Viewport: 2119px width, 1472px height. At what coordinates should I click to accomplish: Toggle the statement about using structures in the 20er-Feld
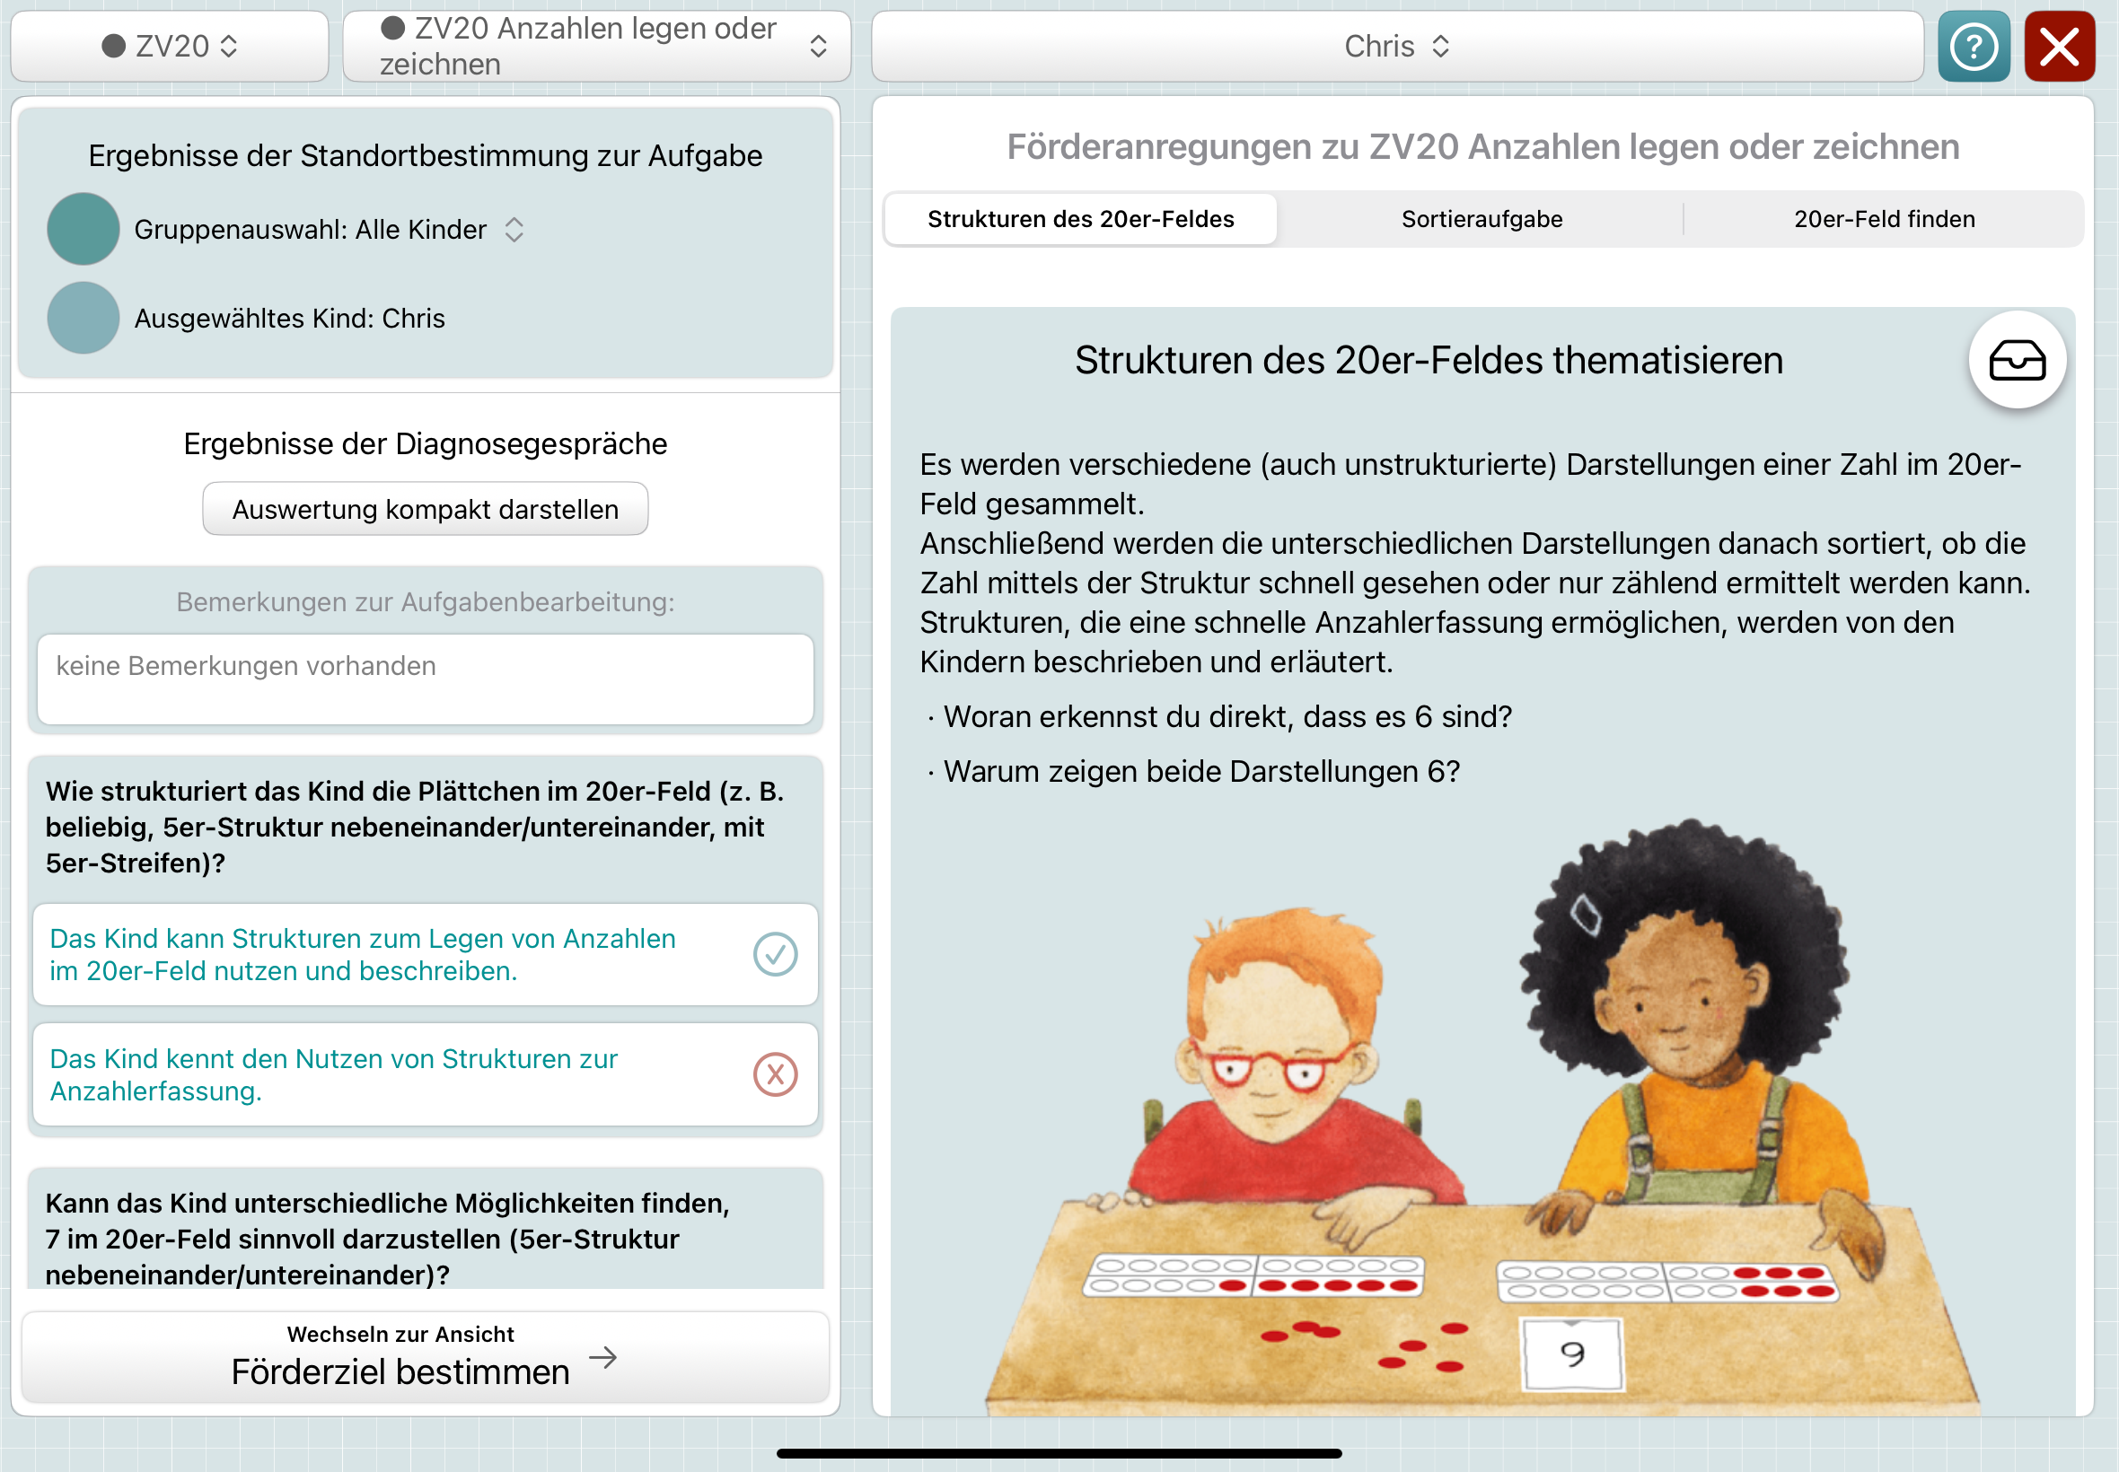click(426, 955)
